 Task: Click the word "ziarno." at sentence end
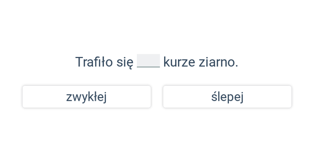219,62
